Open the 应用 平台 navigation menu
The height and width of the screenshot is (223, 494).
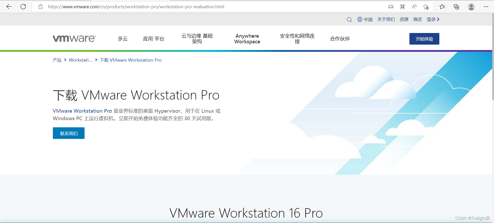154,39
